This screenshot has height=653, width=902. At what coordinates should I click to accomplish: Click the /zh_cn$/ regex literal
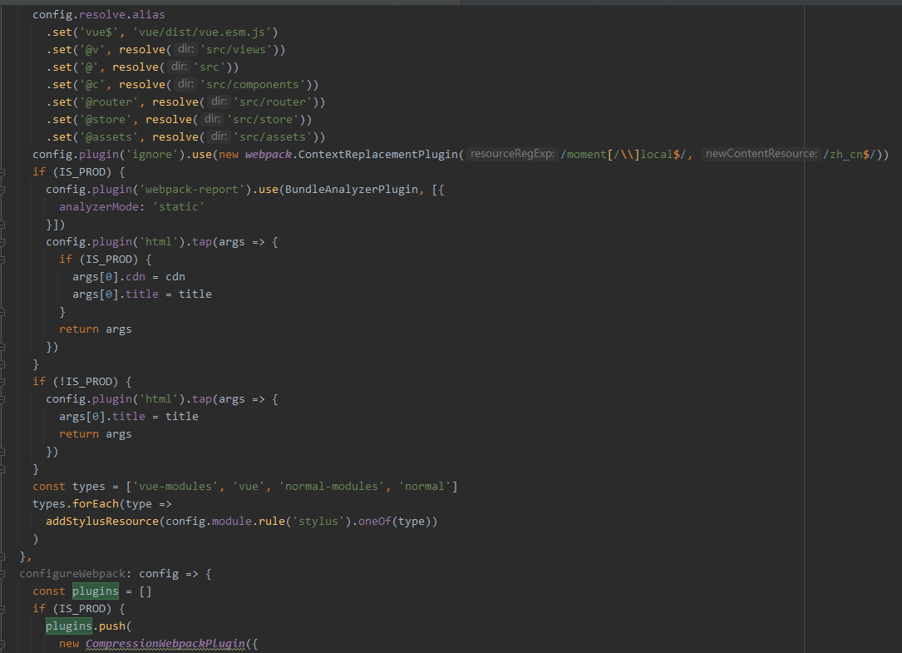click(x=856, y=154)
